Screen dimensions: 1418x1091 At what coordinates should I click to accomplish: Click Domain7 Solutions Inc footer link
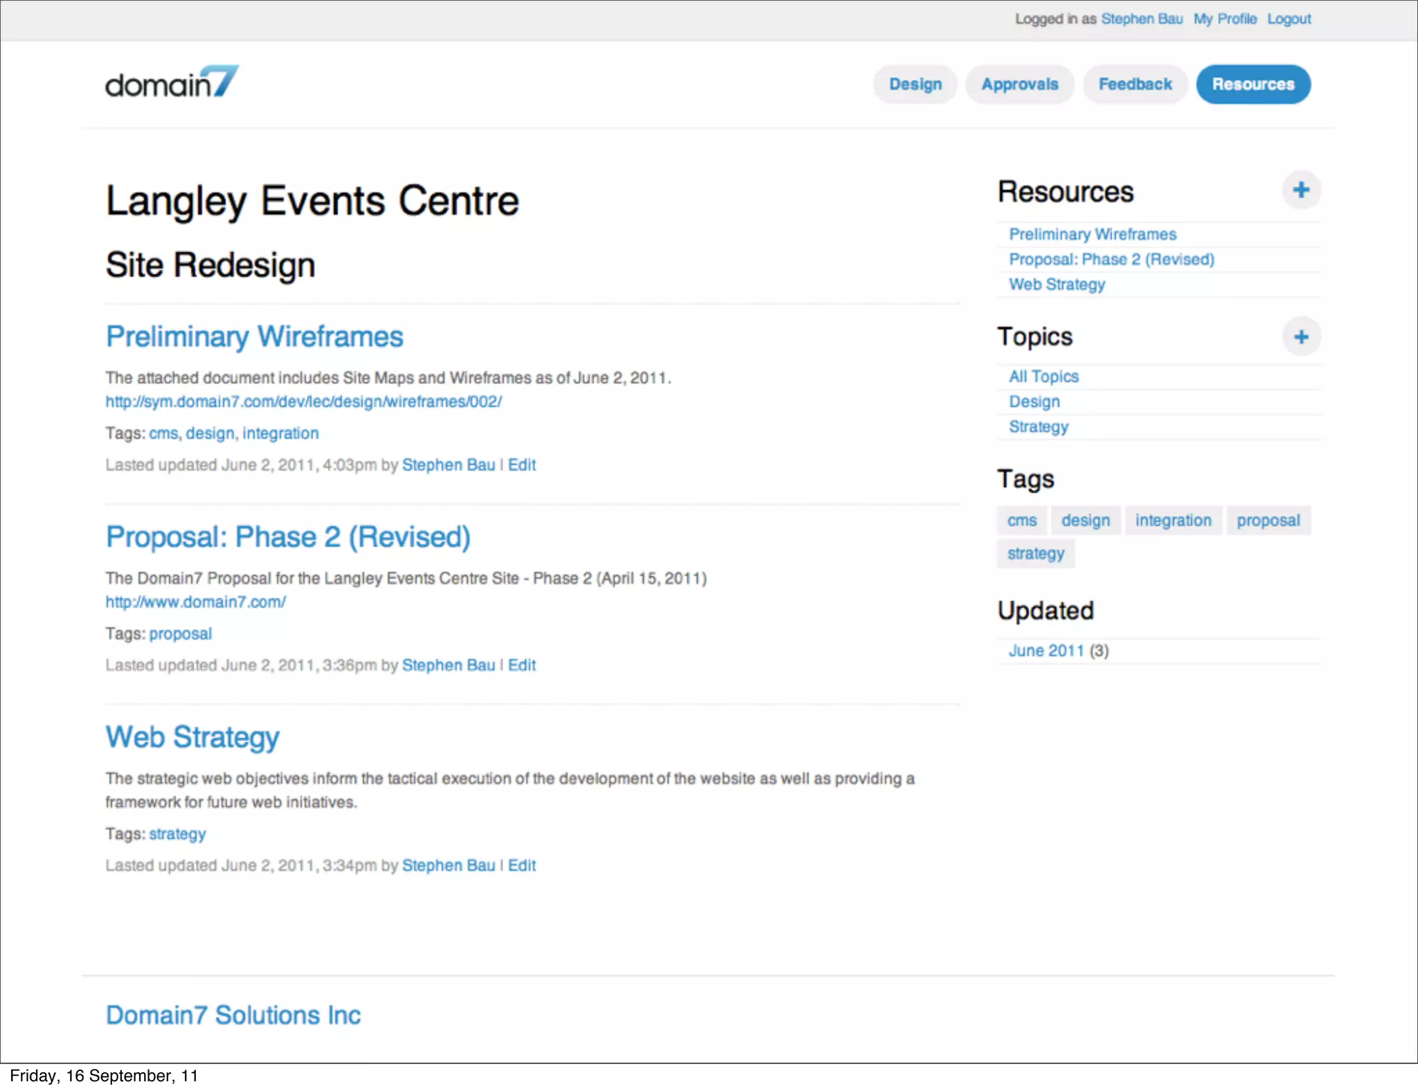click(x=233, y=1016)
